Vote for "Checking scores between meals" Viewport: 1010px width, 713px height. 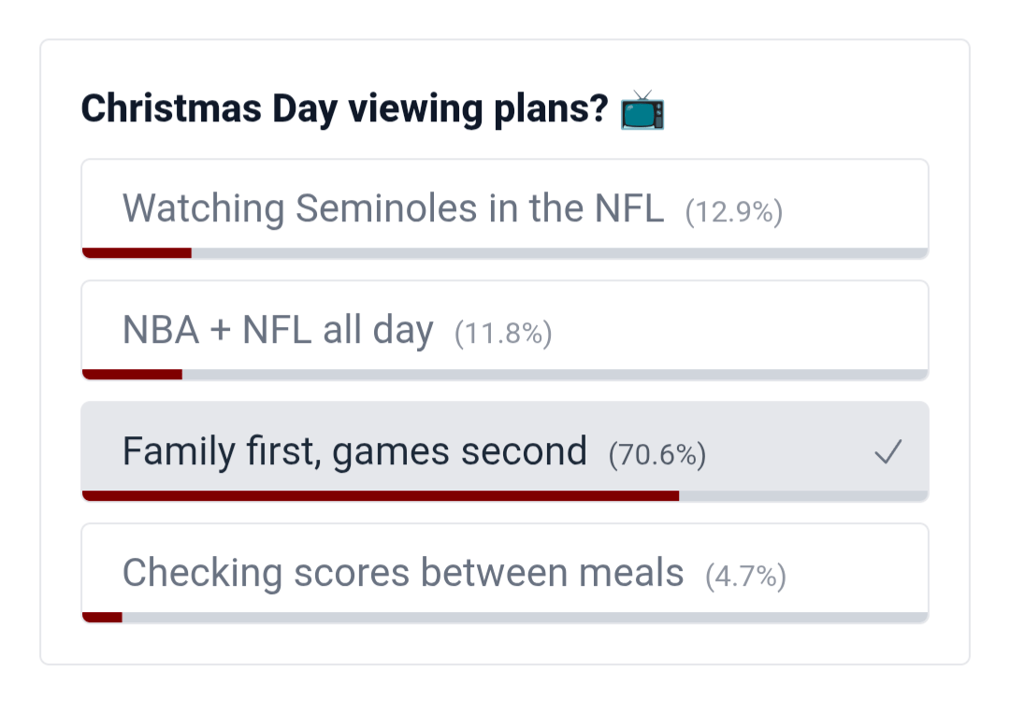[x=403, y=573]
